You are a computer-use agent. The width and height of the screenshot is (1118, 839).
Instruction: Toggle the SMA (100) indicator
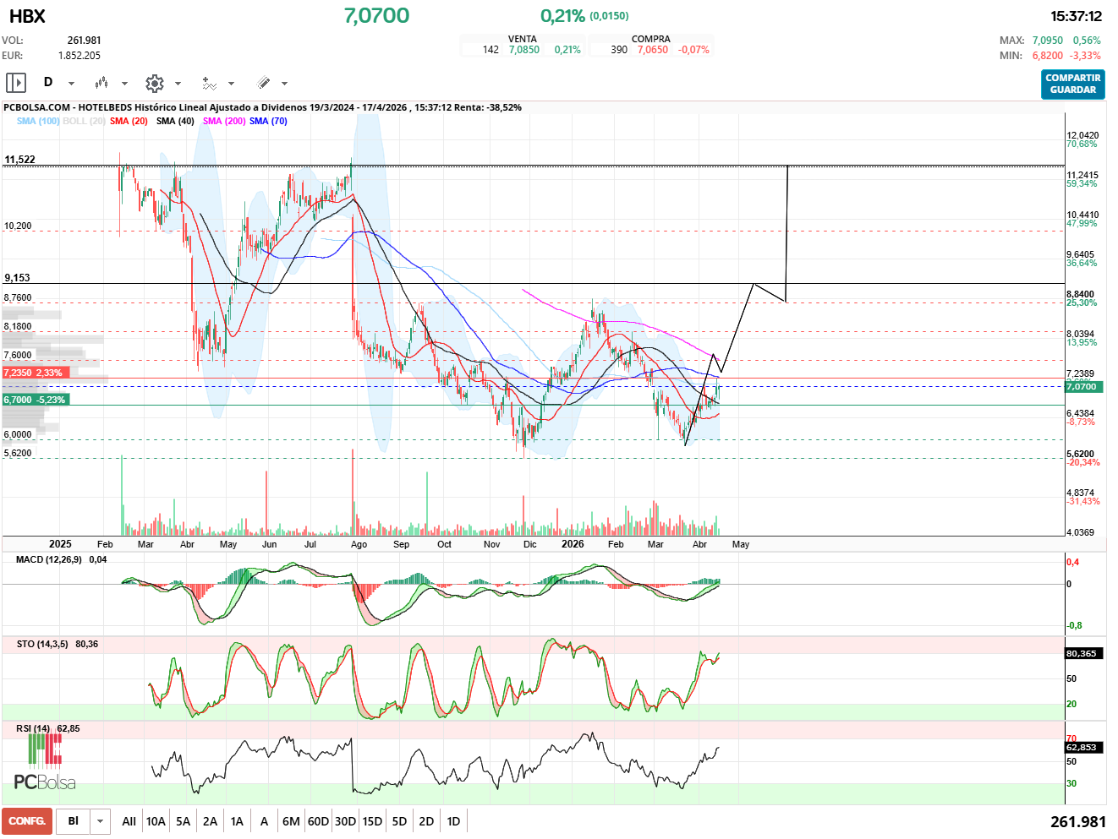coord(38,121)
